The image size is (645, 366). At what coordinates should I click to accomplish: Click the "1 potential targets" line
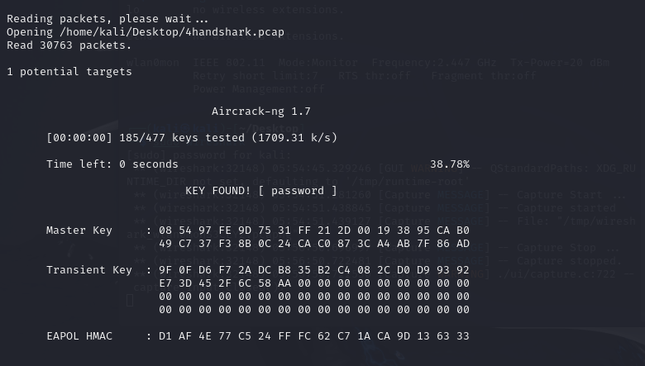(69, 72)
